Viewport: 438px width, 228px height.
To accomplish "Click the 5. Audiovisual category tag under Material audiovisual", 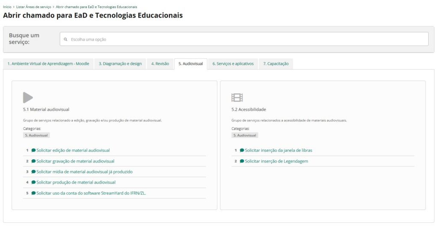I will (36, 135).
